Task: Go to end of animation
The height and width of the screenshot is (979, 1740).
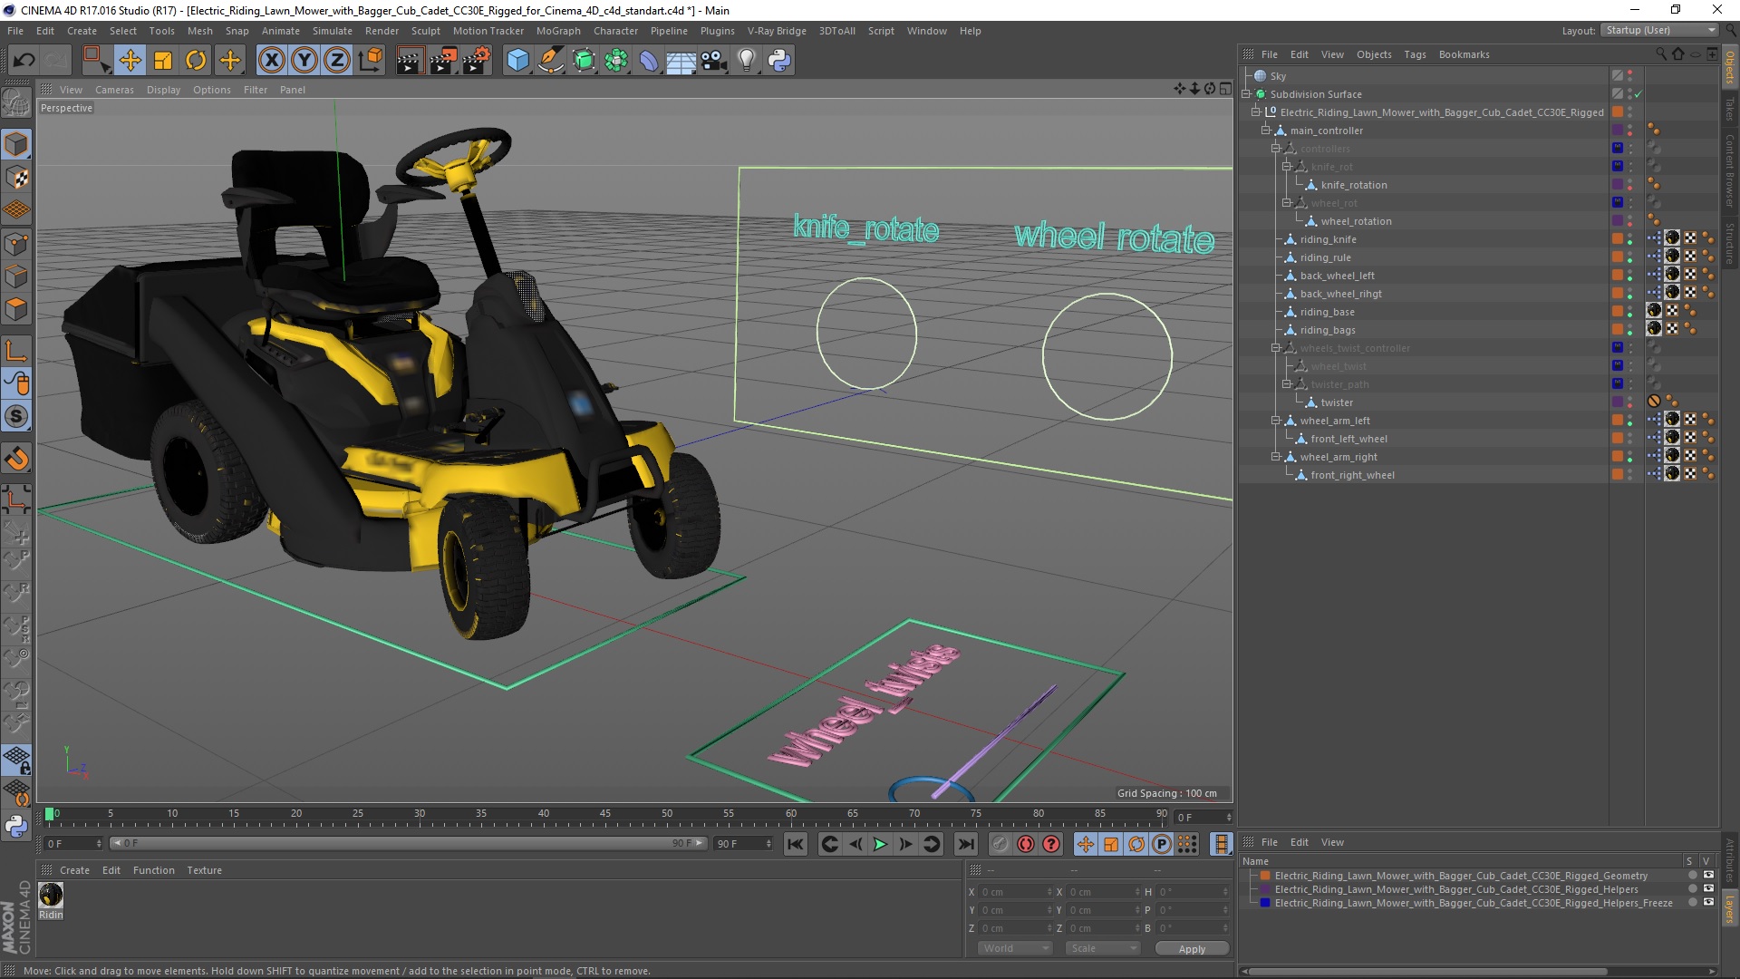Action: tap(966, 845)
